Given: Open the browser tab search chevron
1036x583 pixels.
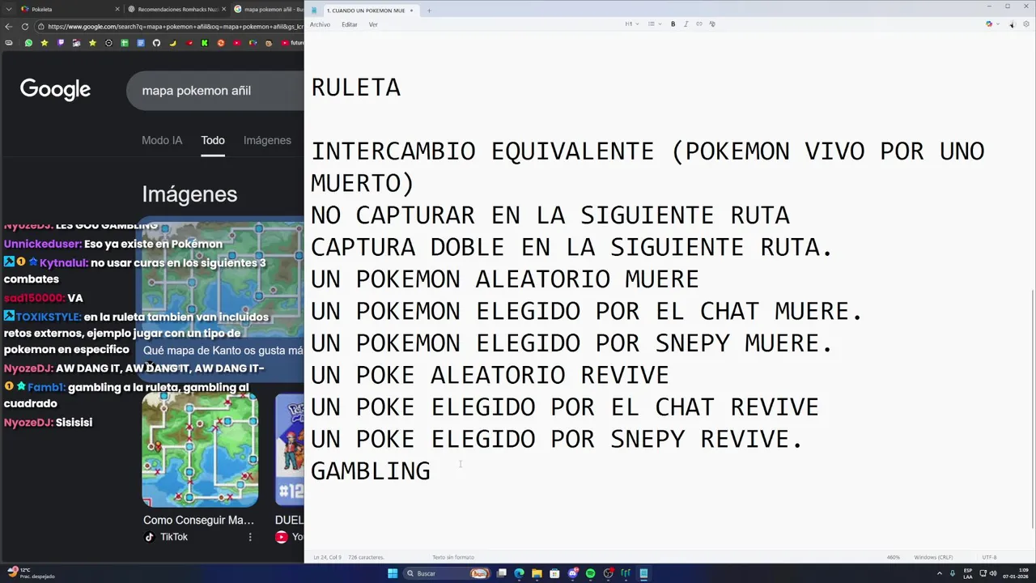Looking at the screenshot, I should click(8, 10).
